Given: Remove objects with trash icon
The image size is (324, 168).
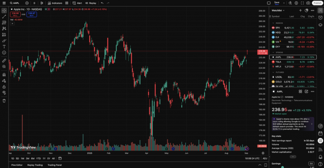Looking at the screenshot, I should pyautogui.click(x=4, y=101).
